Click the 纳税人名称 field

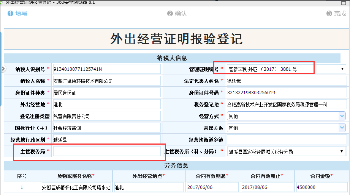107,81
